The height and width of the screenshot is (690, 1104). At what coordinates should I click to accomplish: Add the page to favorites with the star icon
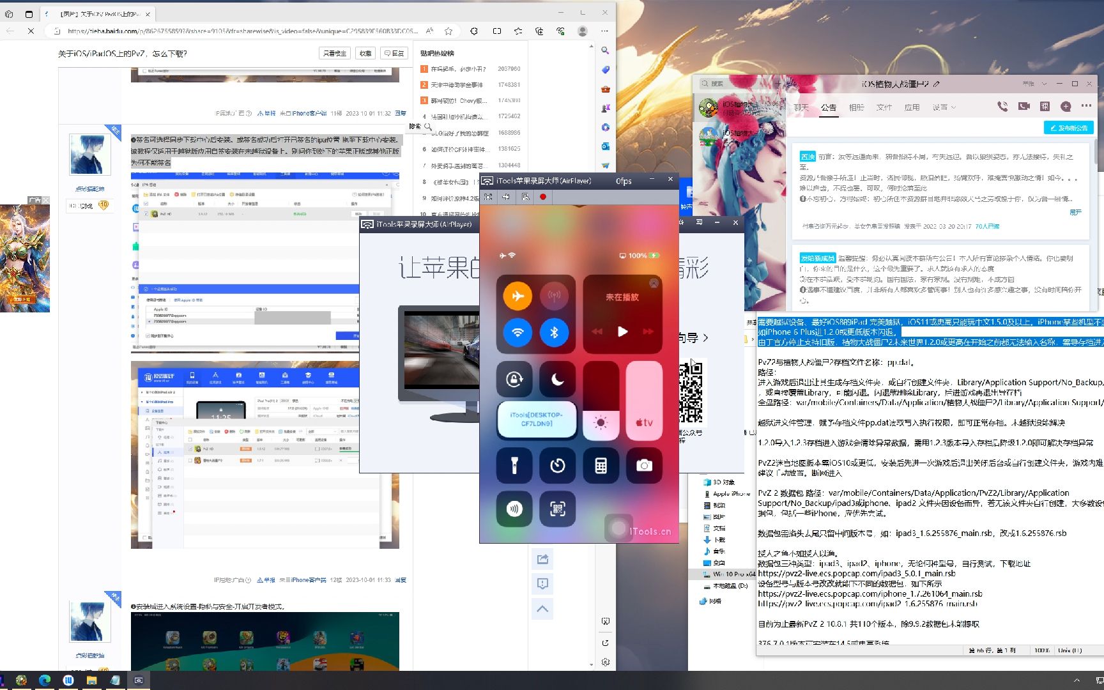click(448, 31)
